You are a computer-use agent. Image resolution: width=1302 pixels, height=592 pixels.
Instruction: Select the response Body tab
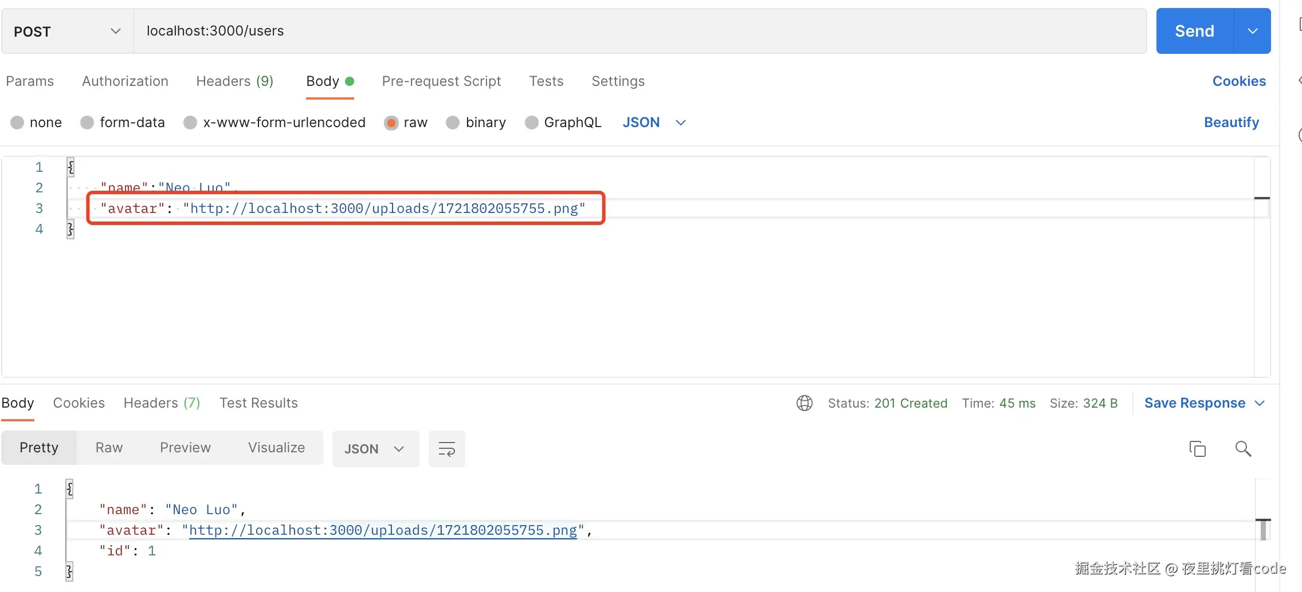click(x=18, y=403)
